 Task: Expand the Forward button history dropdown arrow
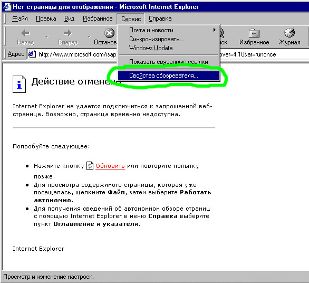pos(89,37)
